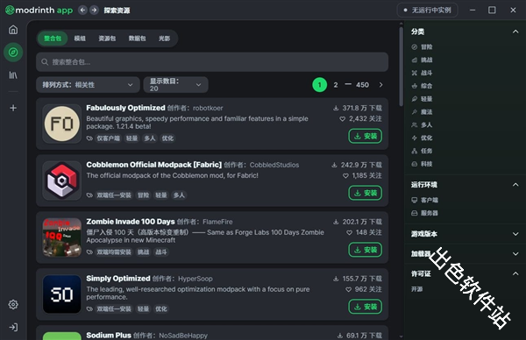This screenshot has height=340, width=526.
Task: Toggle the 轻量 category filter in sidebar
Action: tap(422, 99)
